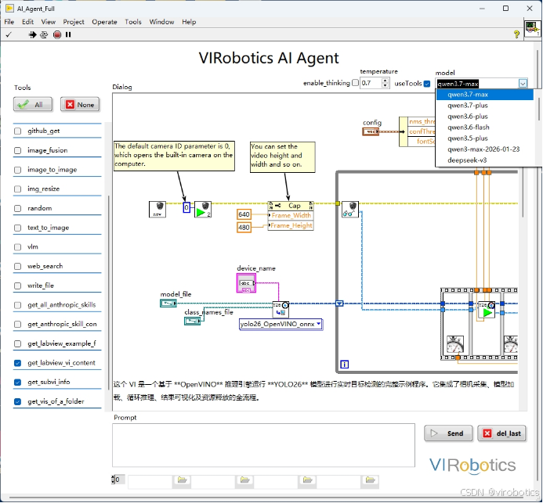Image resolution: width=543 pixels, height=503 pixels.
Task: Click the del_last button
Action: [501, 433]
